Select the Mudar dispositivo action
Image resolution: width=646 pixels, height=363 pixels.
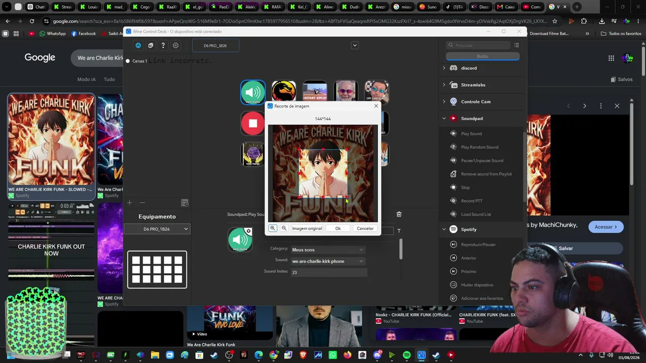[x=477, y=285]
